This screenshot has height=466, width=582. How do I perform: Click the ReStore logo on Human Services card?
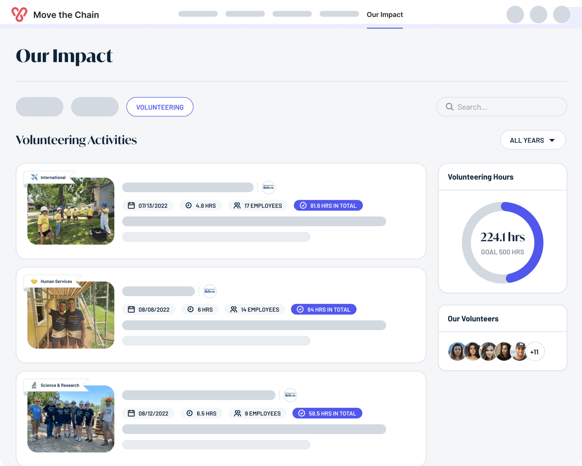209,291
